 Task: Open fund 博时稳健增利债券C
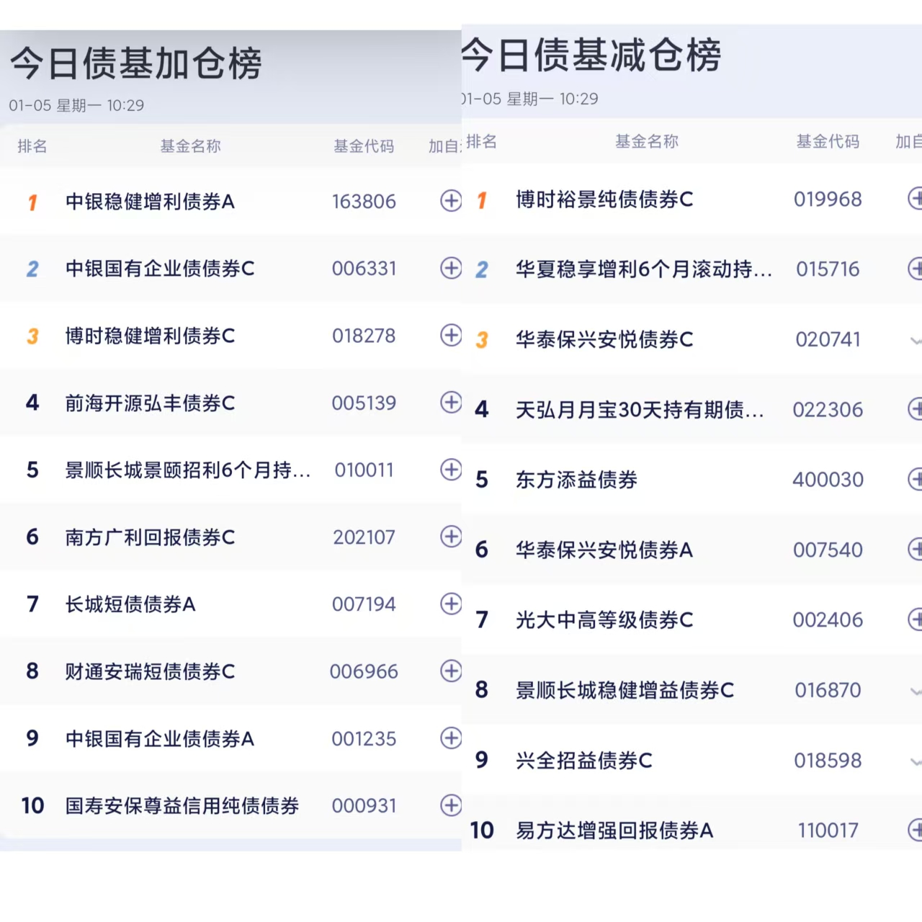150,336
